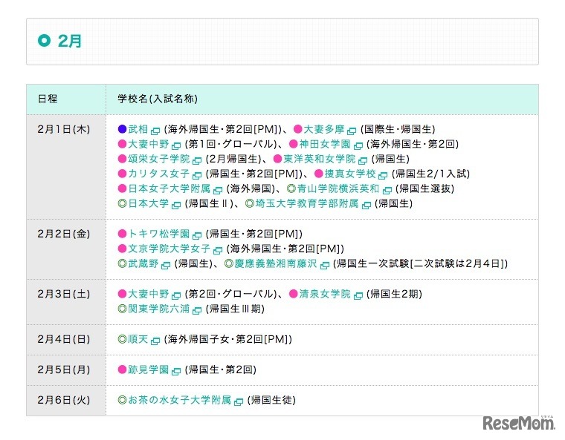Screen dimensions: 565x440
Task: Select the 2月4日(日) date cell
Action: pyautogui.click(x=66, y=340)
